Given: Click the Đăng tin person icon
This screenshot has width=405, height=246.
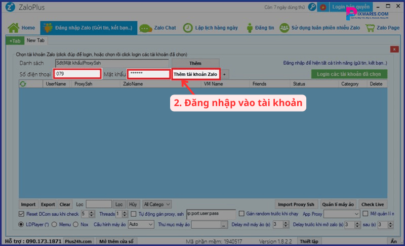Looking at the screenshot, I should [249, 27].
